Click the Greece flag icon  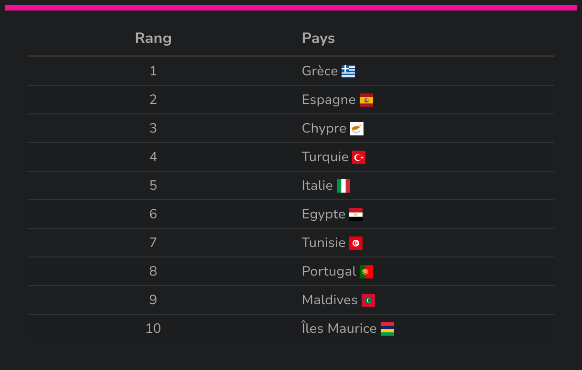pyautogui.click(x=348, y=72)
